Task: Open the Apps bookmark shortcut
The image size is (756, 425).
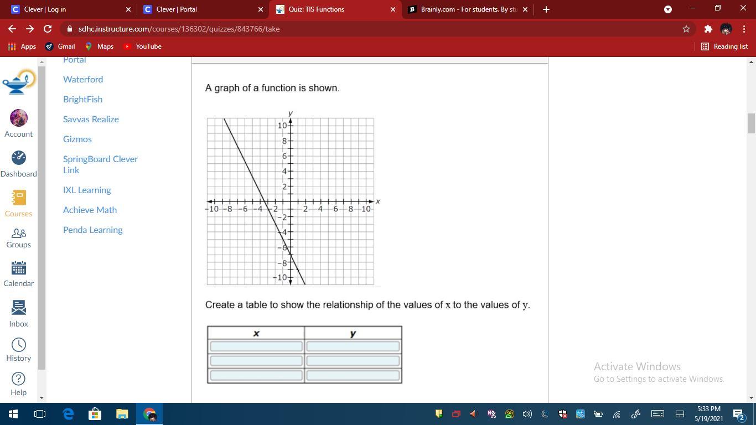Action: click(x=22, y=46)
